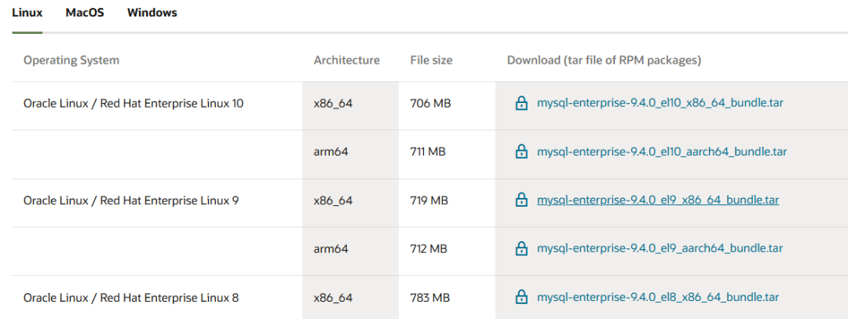The width and height of the screenshot is (848, 319).
Task: Click the File size column header
Action: pyautogui.click(x=431, y=60)
